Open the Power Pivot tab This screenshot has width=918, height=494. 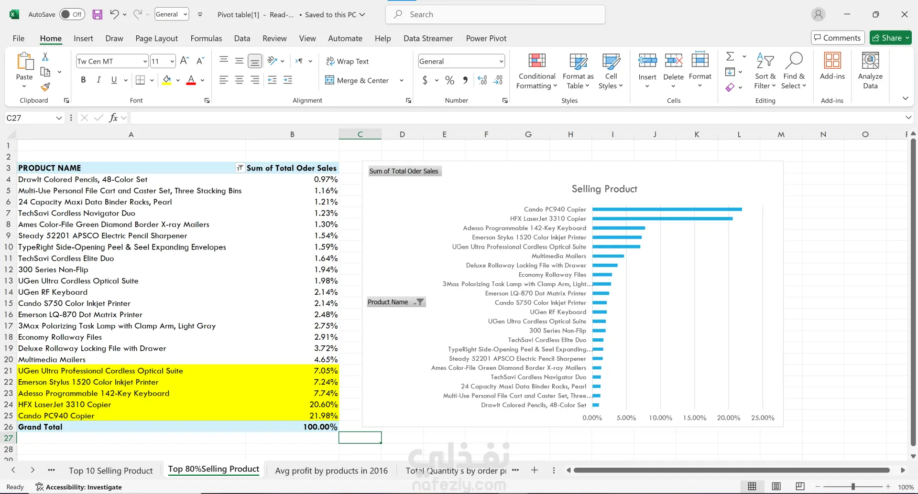coord(486,38)
